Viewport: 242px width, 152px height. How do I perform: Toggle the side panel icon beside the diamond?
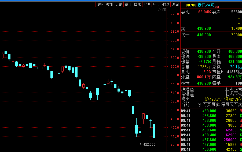164,10
